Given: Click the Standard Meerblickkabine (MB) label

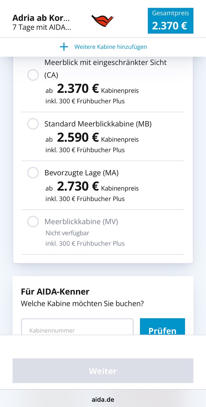Looking at the screenshot, I should pos(98,124).
